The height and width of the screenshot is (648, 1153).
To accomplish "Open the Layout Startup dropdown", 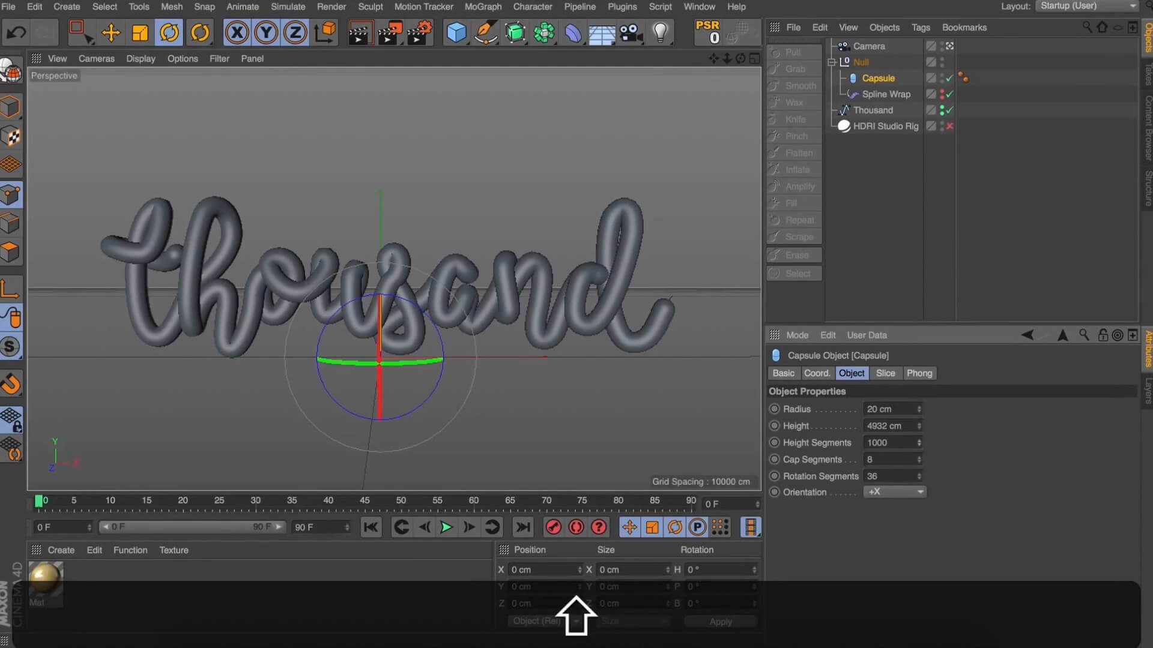I will click(x=1088, y=6).
